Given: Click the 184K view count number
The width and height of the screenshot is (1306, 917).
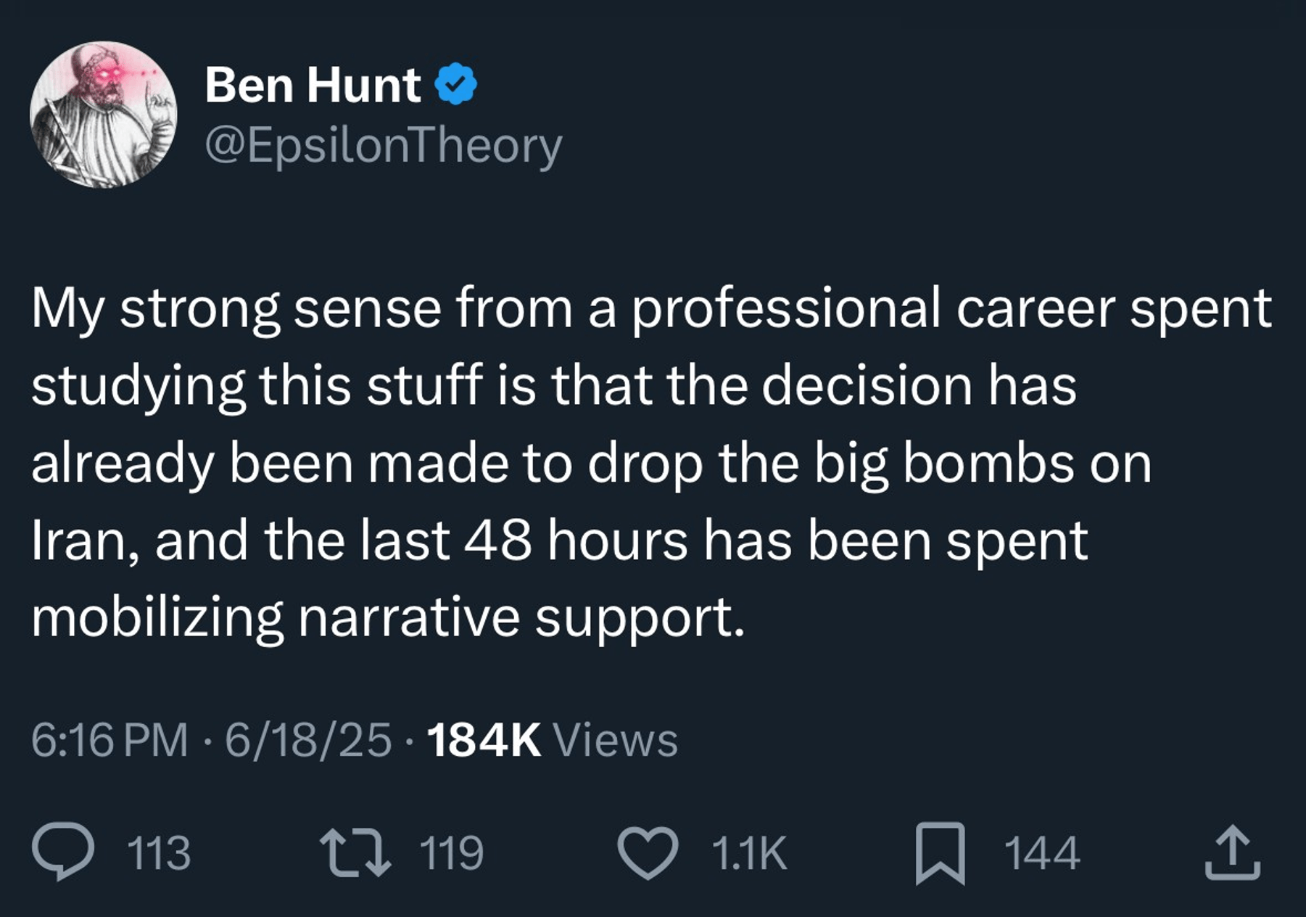Looking at the screenshot, I should point(484,741).
